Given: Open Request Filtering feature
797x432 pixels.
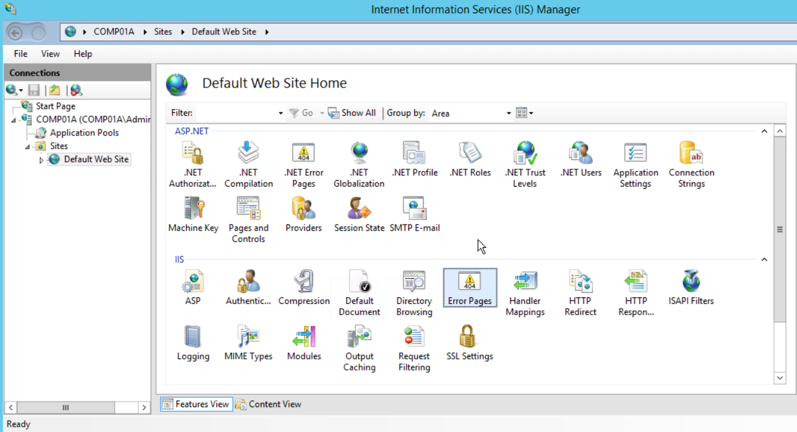Looking at the screenshot, I should tap(414, 348).
